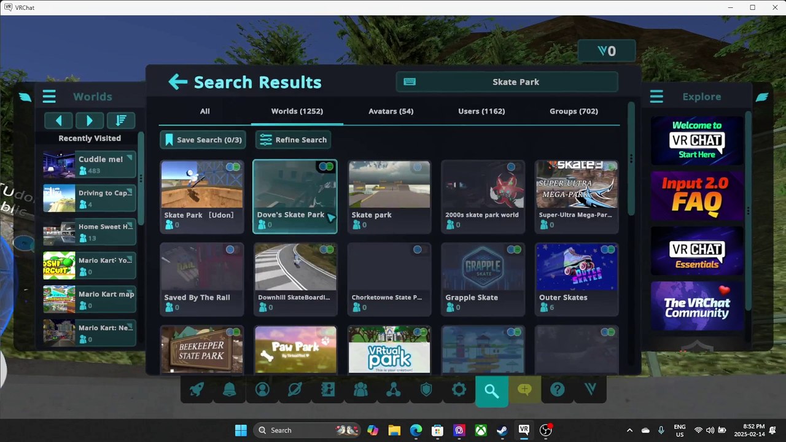
Task: Open the profile icon in the dock
Action: pyautogui.click(x=262, y=390)
